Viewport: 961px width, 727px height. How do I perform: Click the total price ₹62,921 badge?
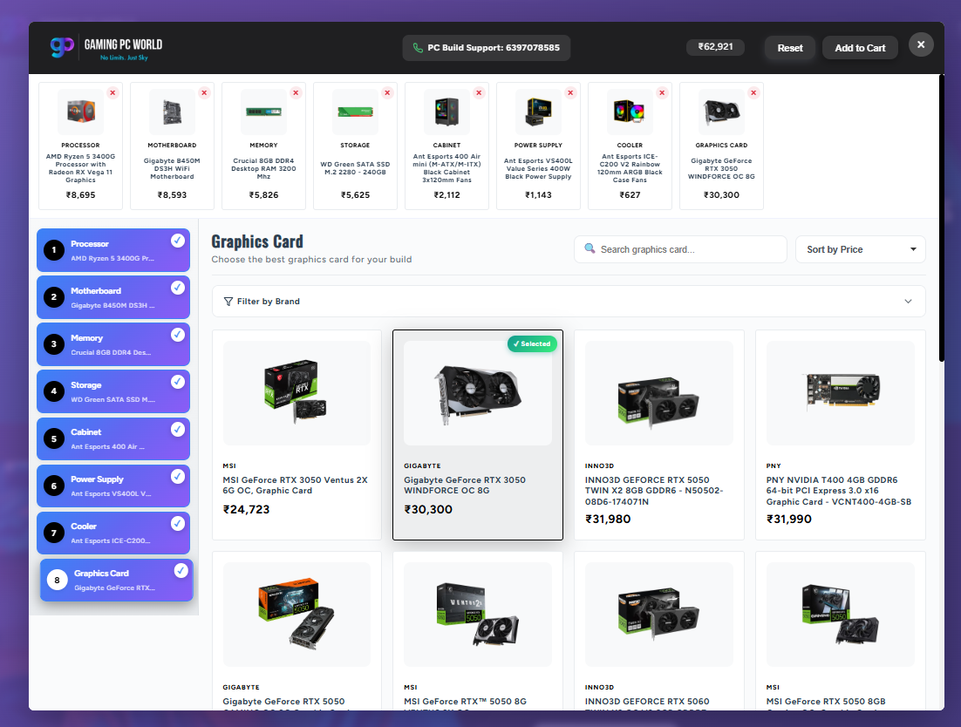[715, 47]
